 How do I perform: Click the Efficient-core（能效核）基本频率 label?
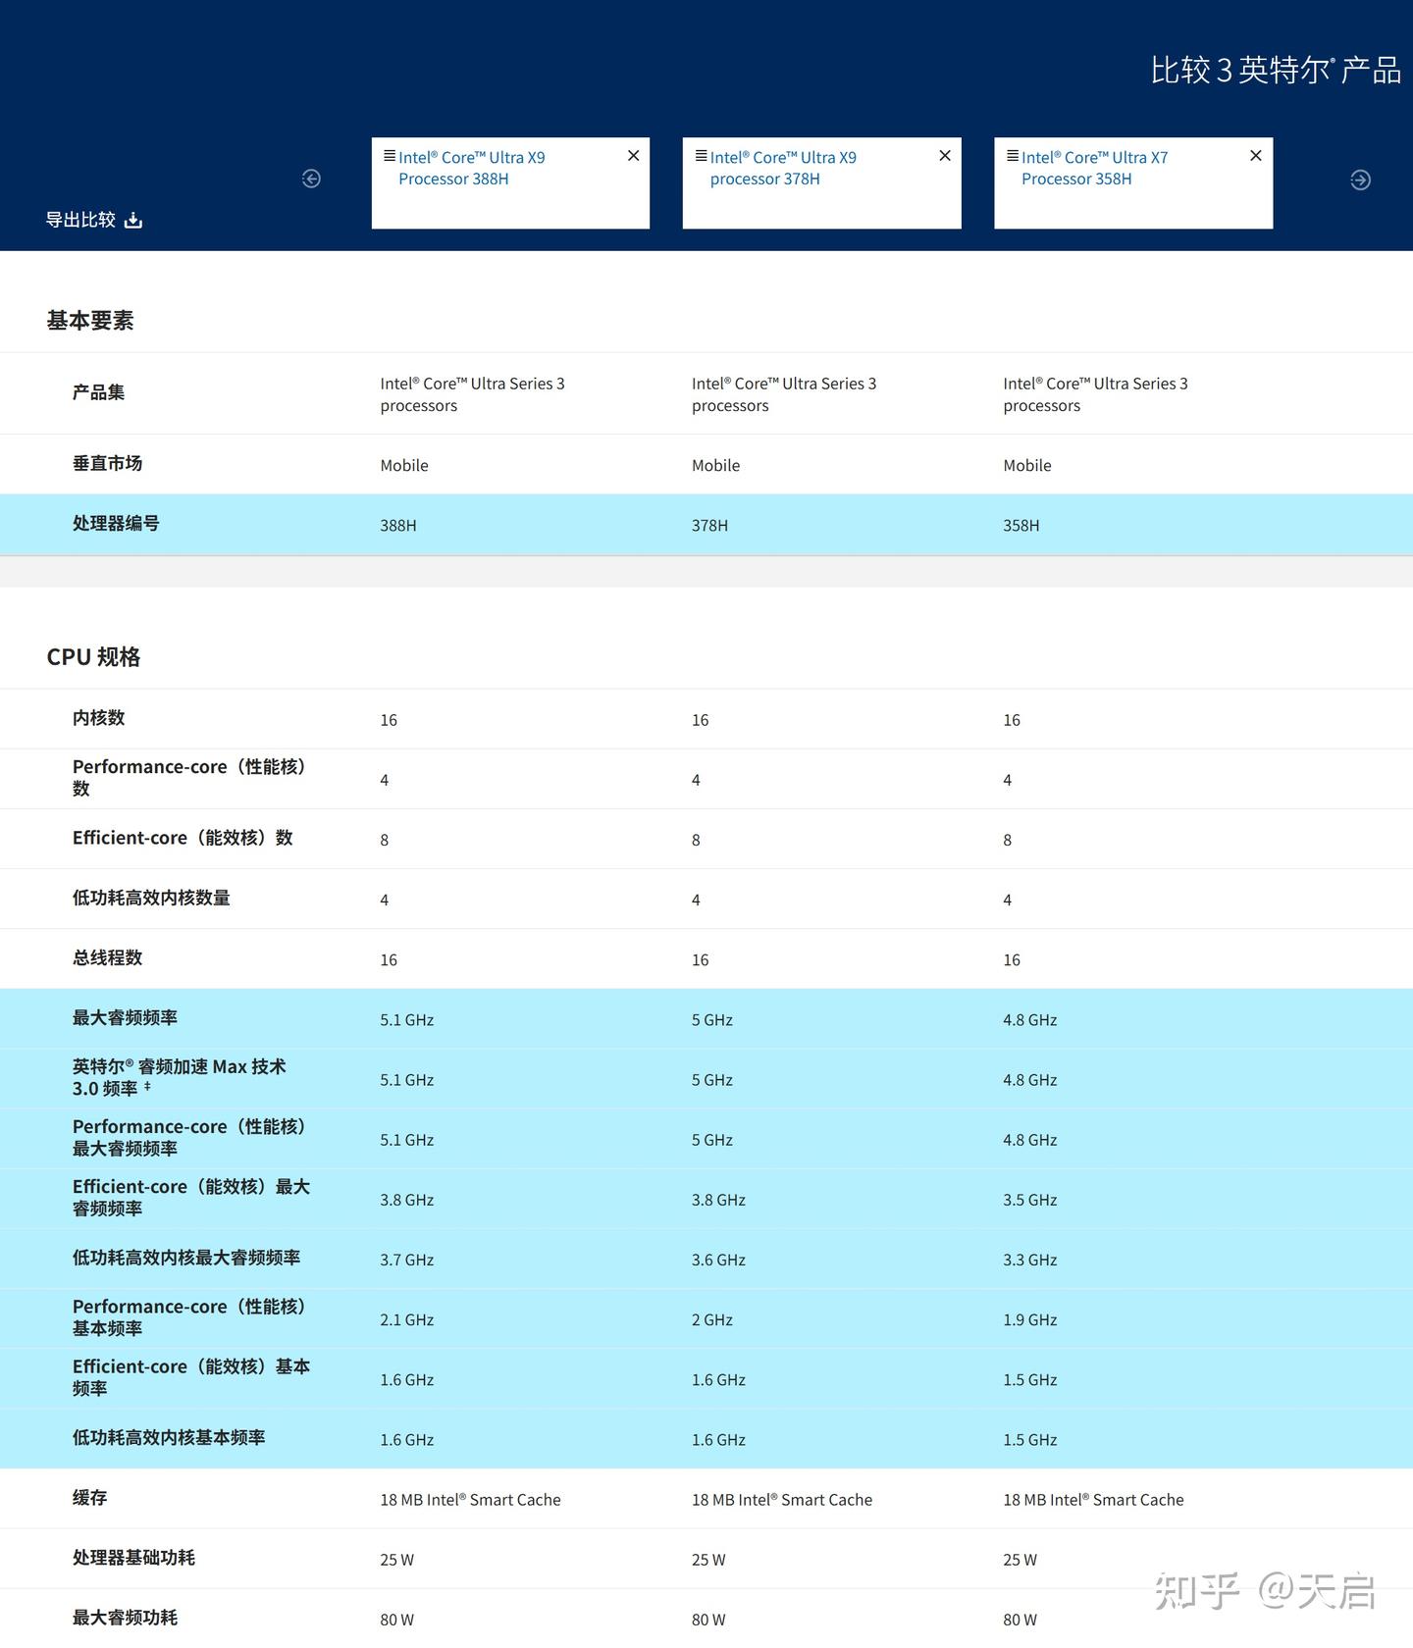tap(191, 1377)
